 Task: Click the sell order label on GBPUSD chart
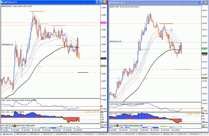(7, 44)
